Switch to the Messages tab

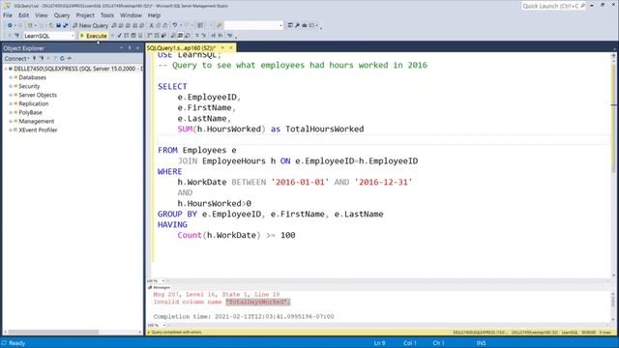click(159, 288)
